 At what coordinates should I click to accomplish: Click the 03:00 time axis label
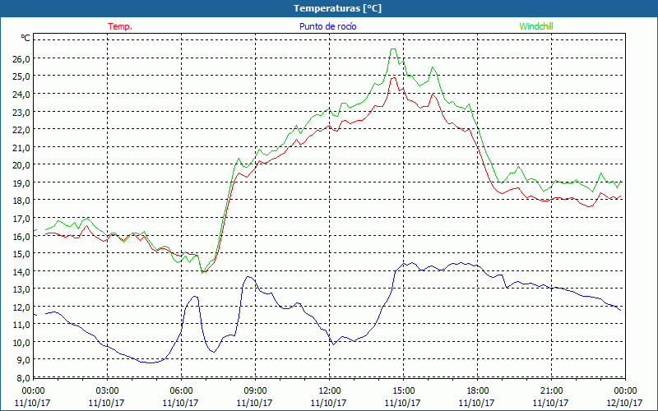click(107, 391)
